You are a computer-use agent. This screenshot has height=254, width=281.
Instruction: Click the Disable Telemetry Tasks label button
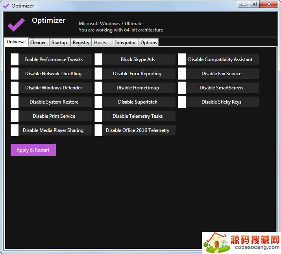(139, 116)
